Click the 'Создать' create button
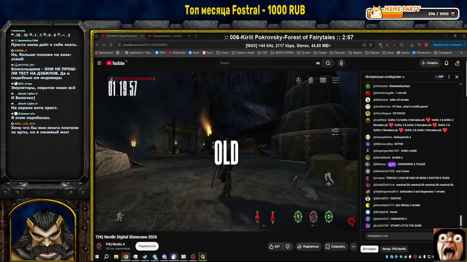The image size is (467, 262). [x=429, y=63]
